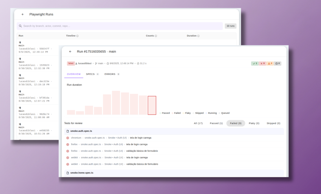
Task: Select the highlighted bar in Run duration chart
Action: pyautogui.click(x=152, y=105)
